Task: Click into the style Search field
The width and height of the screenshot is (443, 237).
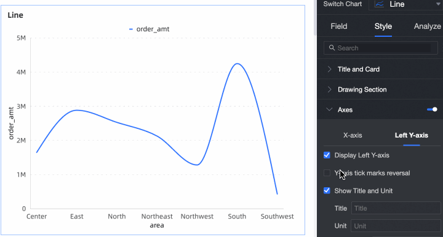Action: click(381, 48)
